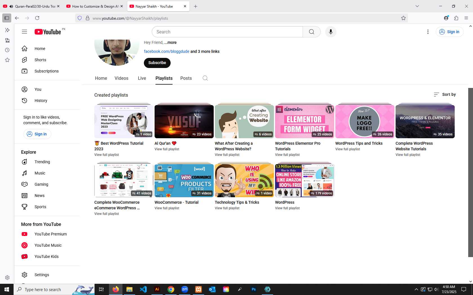
Task: Open Firefox sidebar settings gear
Action: 7,278
